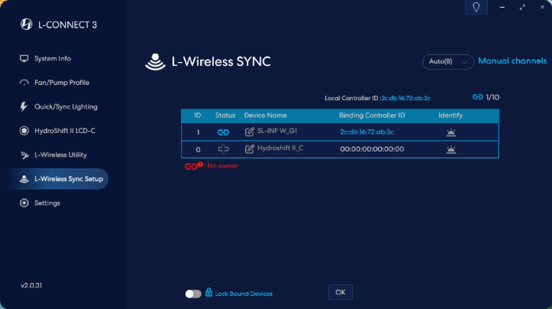Toggle the Lock Bound Devices switch
552x309 pixels.
click(x=193, y=293)
